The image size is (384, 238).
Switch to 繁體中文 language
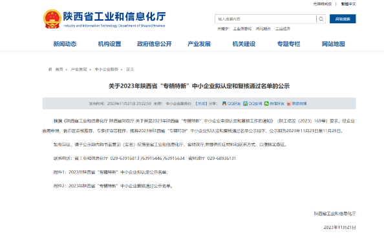pyautogui.click(x=348, y=4)
